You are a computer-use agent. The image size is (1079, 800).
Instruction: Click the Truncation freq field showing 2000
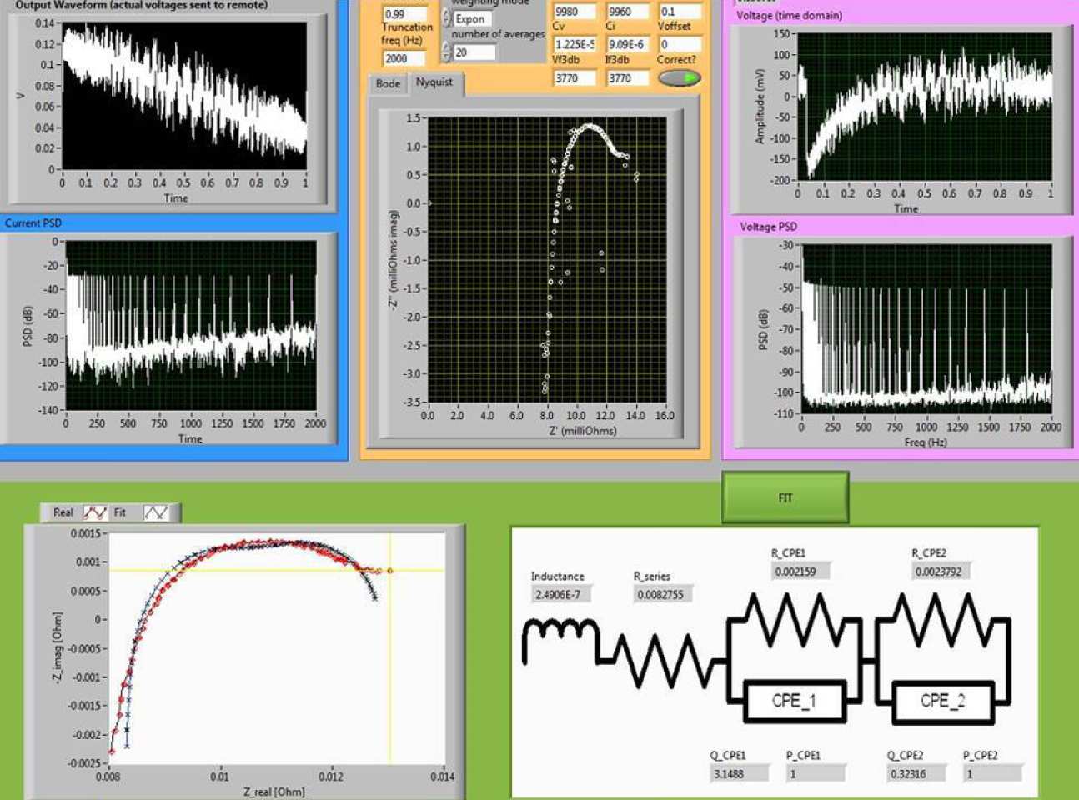pyautogui.click(x=404, y=58)
